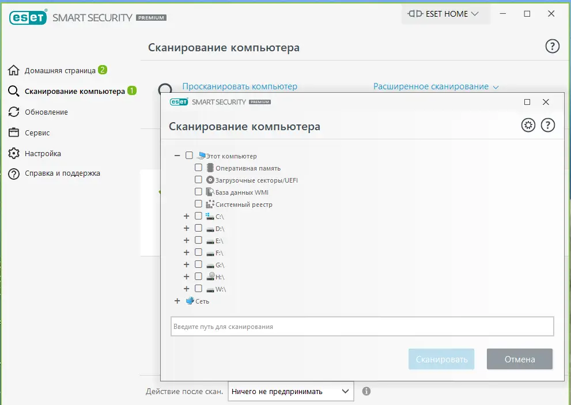
Task: Click the База данных WMI icon
Action: (x=210, y=192)
